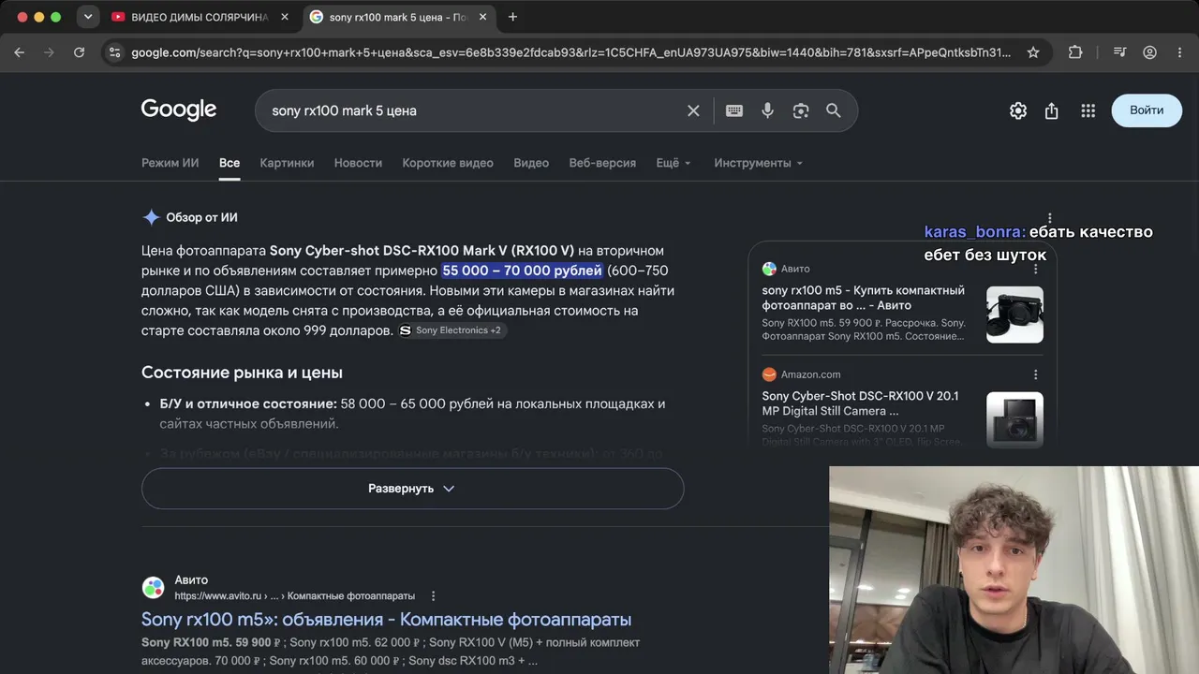
Task: Click the share icon beside the gear
Action: (x=1052, y=110)
